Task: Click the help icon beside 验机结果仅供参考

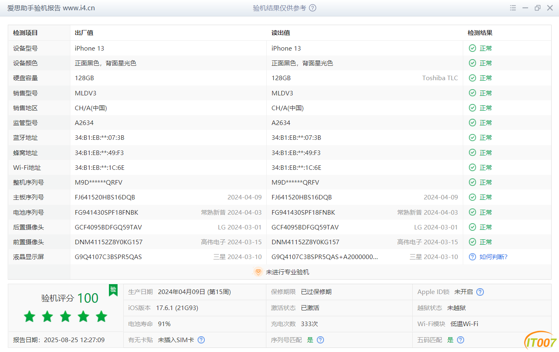Action: click(x=312, y=8)
